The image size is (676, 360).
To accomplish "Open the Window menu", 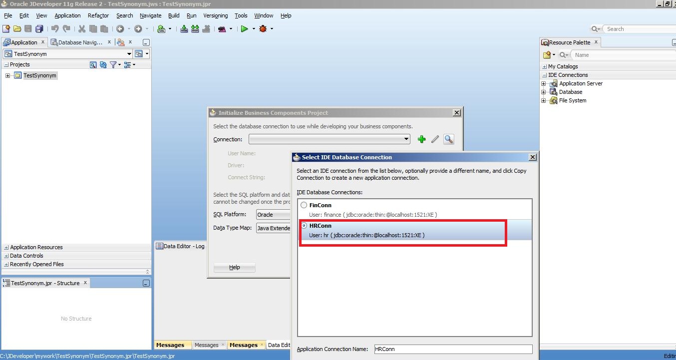I will point(264,15).
